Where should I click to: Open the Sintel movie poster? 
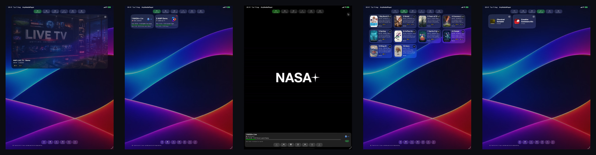click(398, 21)
